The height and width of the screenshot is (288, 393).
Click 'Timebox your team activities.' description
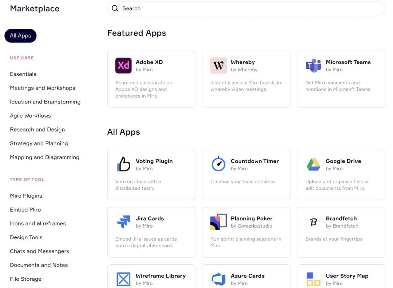tap(243, 182)
